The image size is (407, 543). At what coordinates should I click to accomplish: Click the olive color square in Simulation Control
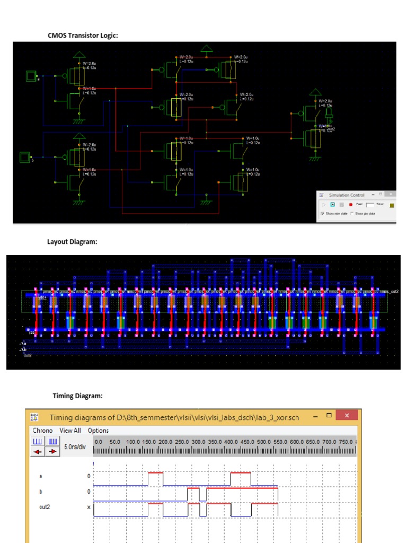pos(392,205)
